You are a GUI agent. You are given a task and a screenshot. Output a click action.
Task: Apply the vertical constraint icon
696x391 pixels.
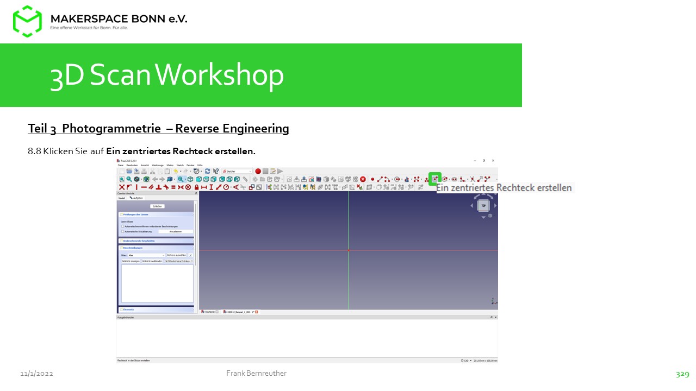136,187
